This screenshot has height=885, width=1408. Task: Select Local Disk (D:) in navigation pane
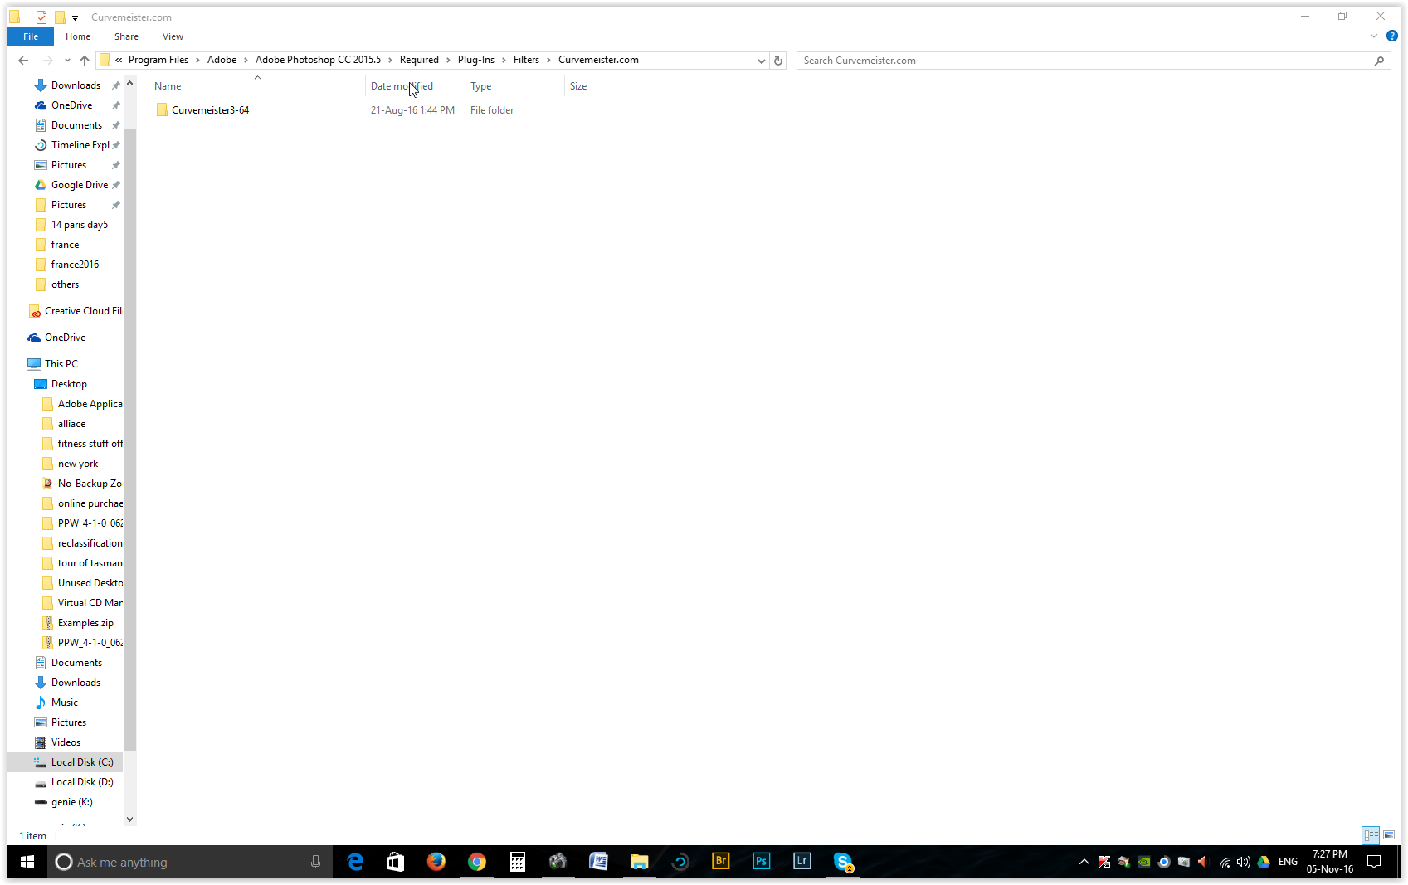click(81, 782)
